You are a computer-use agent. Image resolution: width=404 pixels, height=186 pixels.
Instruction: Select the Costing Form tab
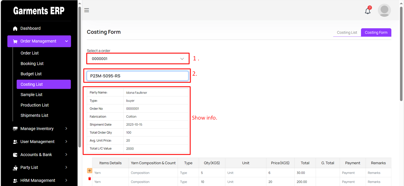(x=376, y=32)
